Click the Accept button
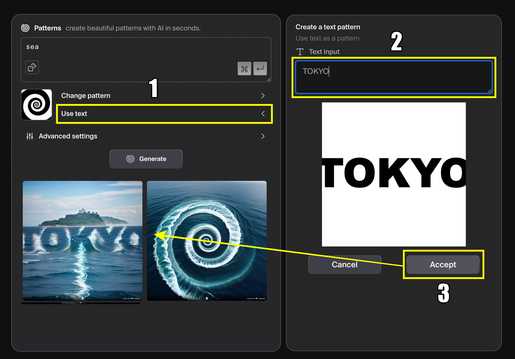The image size is (515, 359). 443,264
